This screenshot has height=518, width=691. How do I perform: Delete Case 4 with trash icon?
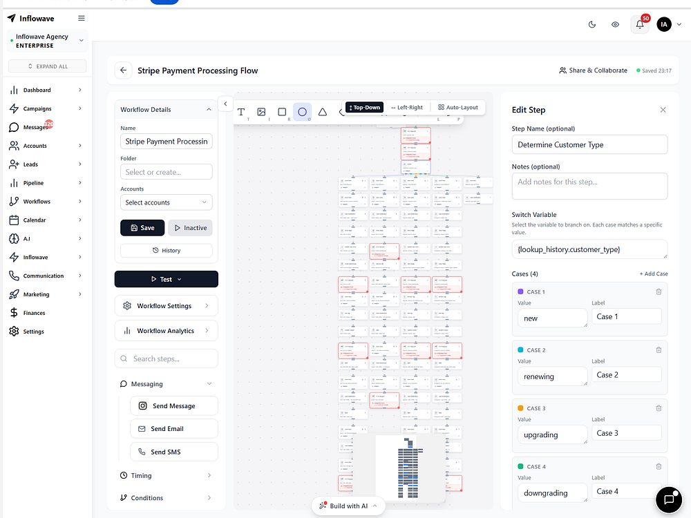tap(659, 466)
